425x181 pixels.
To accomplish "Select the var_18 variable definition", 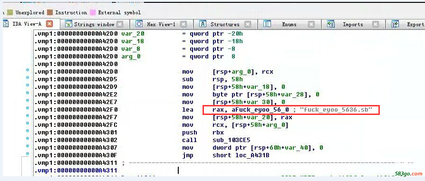I will coord(133,41).
